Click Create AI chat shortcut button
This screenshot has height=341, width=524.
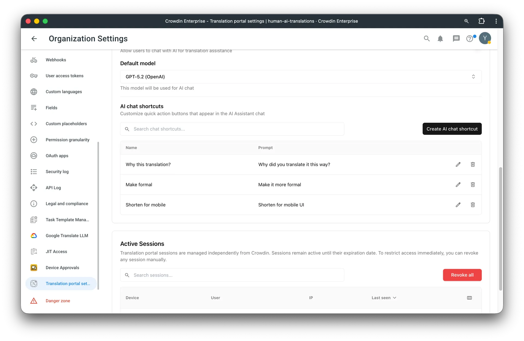tap(452, 129)
